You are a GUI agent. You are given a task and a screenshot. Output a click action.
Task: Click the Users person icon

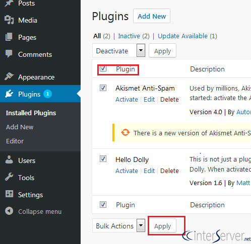(9, 160)
